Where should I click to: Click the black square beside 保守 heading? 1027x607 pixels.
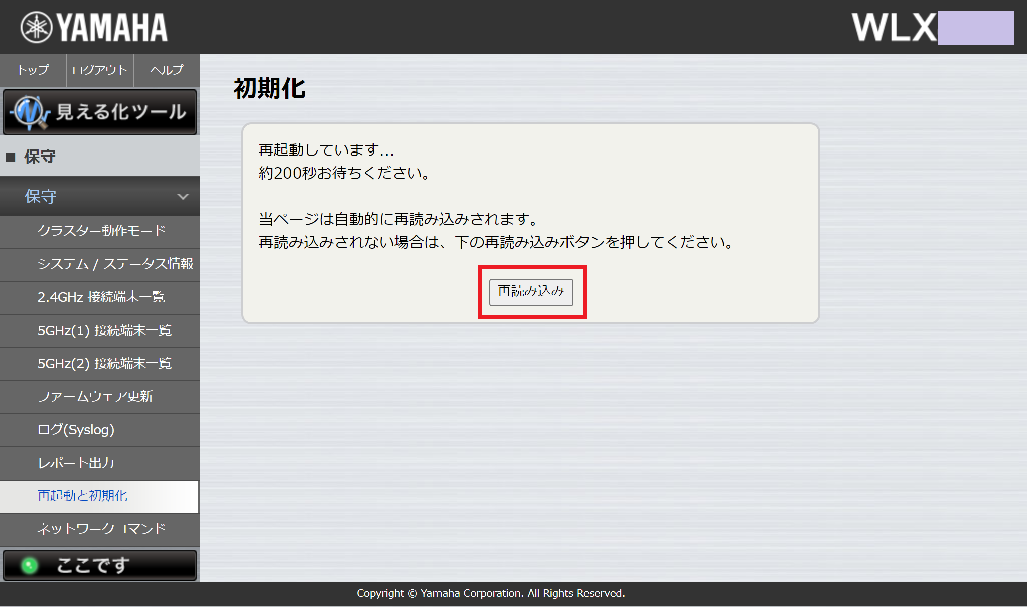coord(11,157)
